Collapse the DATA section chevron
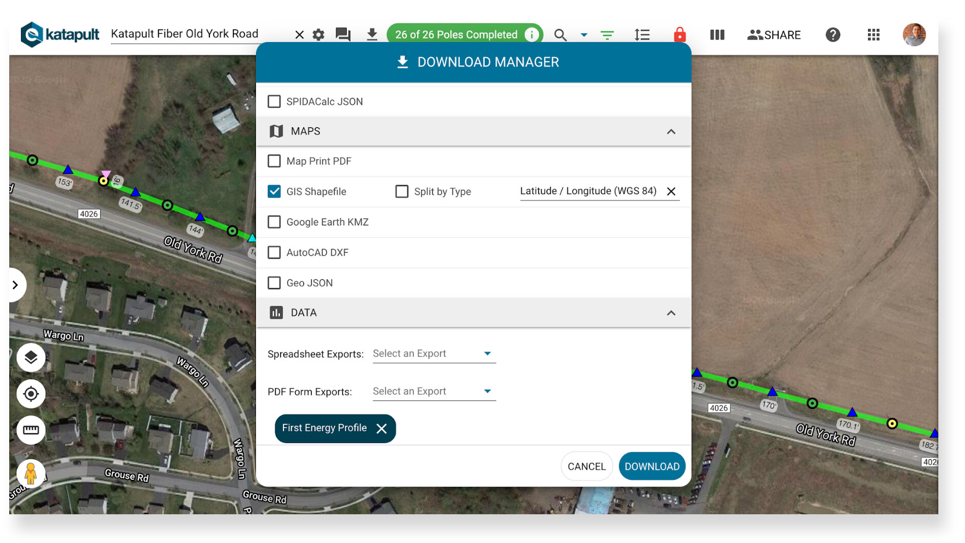The image size is (965, 543). 671,313
